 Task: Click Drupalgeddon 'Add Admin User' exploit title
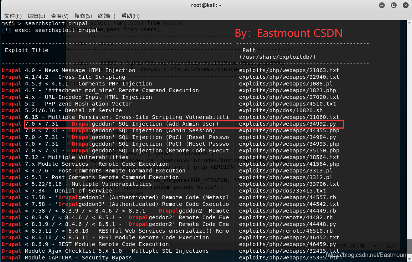tap(110, 124)
